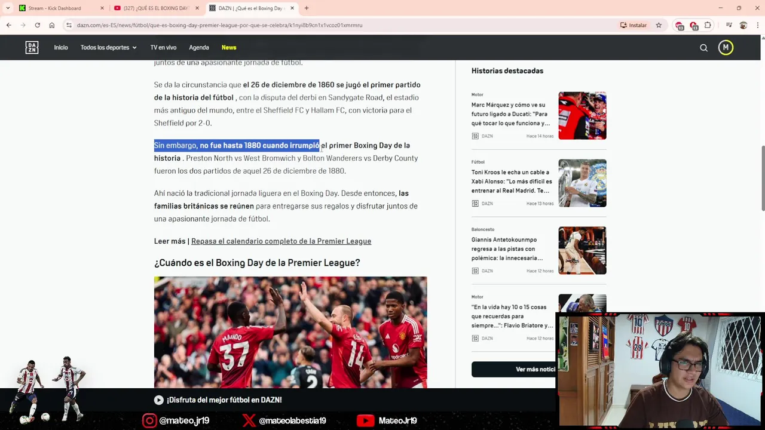Click Baloncesto category label
This screenshot has height=430, width=765.
[x=483, y=229]
